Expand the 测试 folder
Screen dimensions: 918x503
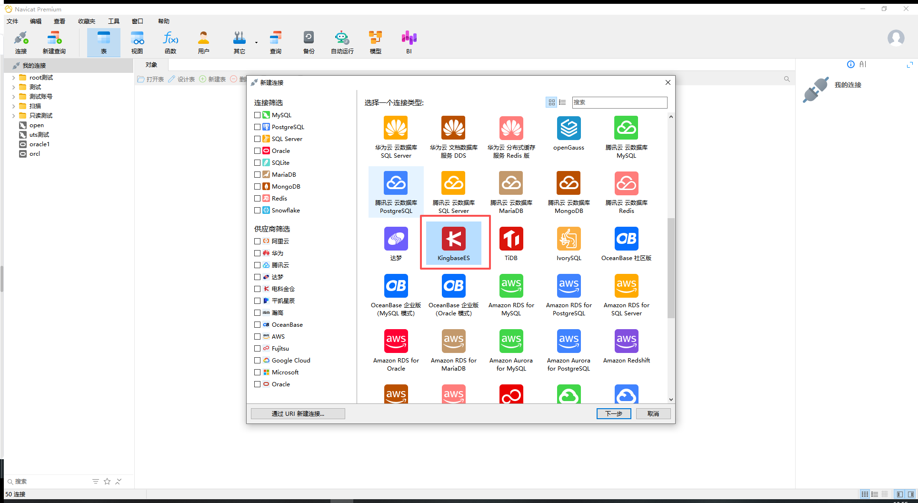(x=13, y=87)
